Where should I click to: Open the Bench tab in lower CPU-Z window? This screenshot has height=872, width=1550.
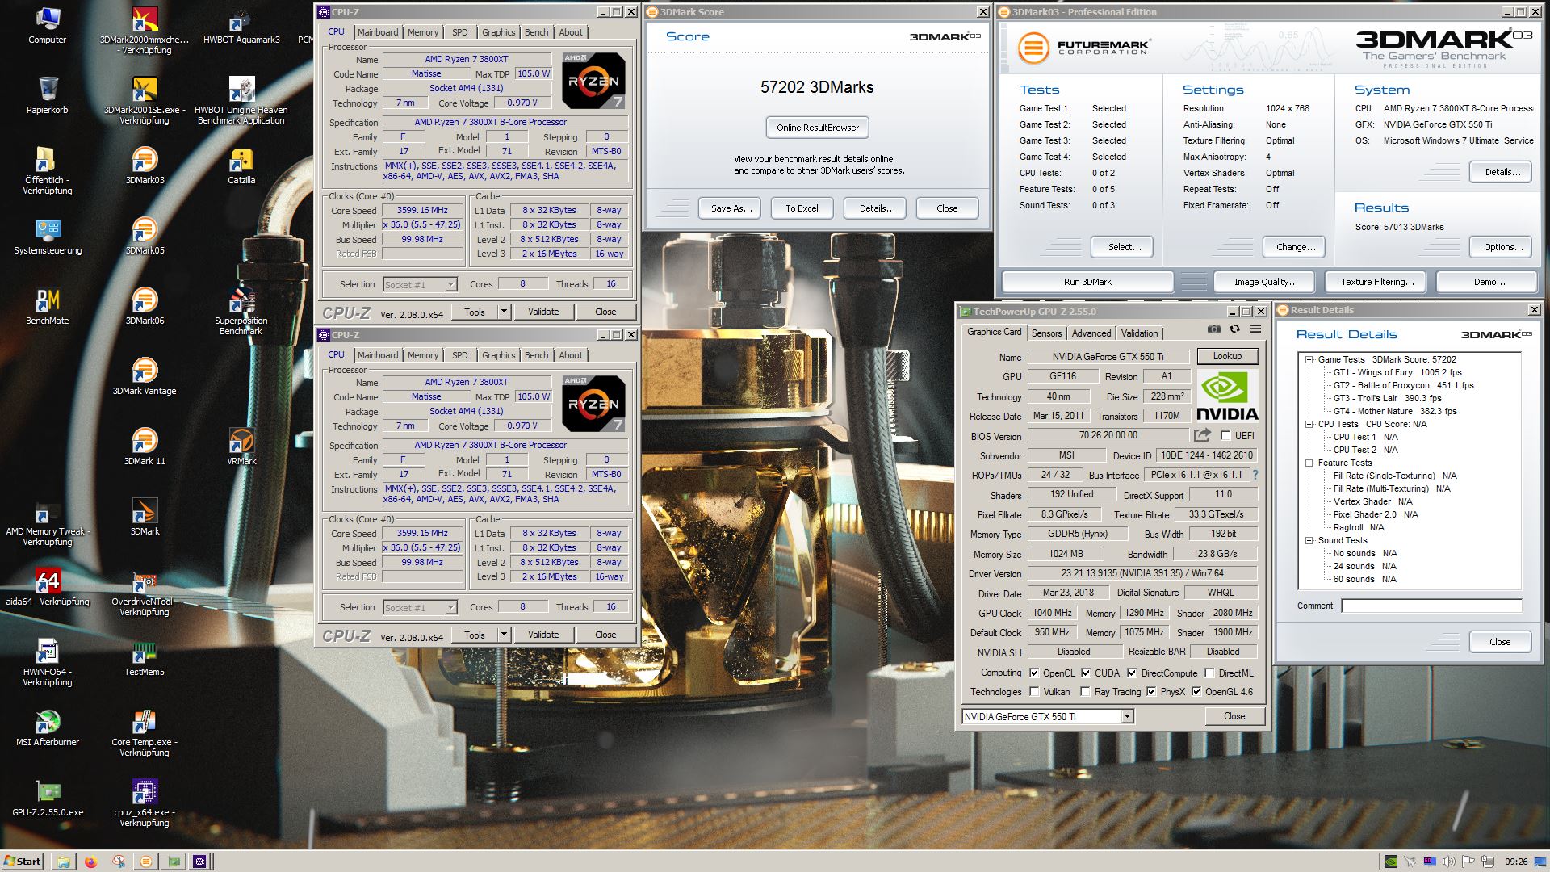536,355
